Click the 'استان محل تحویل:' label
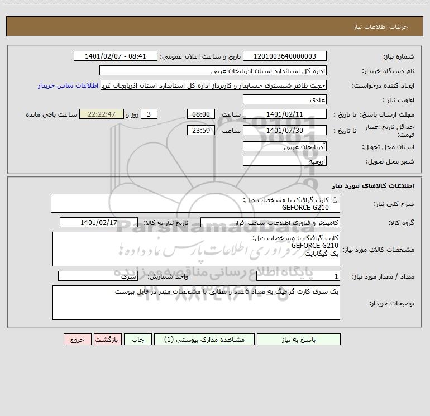Screen dimensions: 430x416 [388, 147]
